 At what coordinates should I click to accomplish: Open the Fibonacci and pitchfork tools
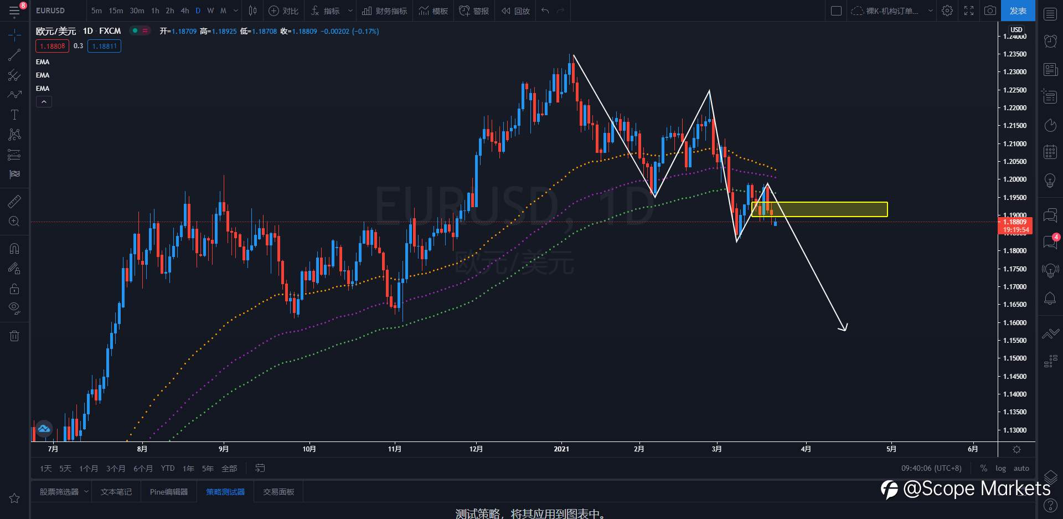14,75
